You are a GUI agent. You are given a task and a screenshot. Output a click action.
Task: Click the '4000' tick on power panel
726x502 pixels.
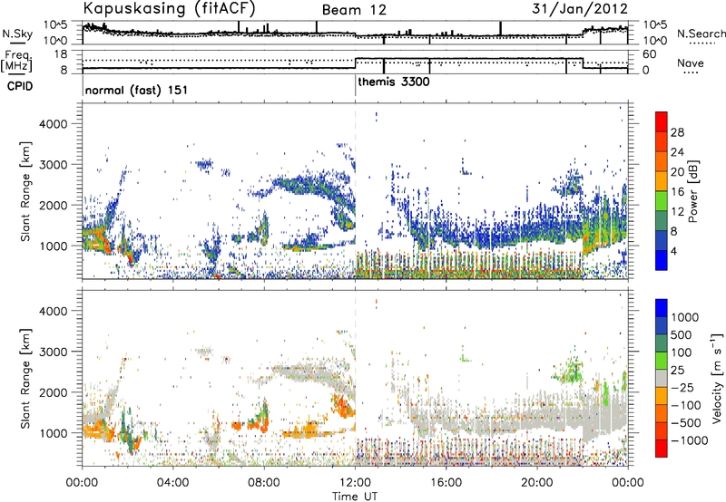tap(53, 124)
